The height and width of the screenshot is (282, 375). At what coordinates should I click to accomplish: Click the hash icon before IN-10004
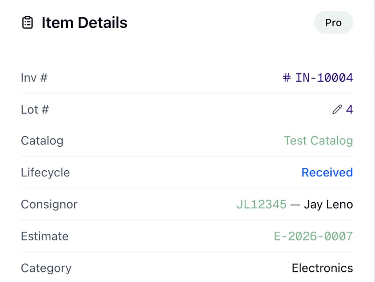click(x=287, y=78)
